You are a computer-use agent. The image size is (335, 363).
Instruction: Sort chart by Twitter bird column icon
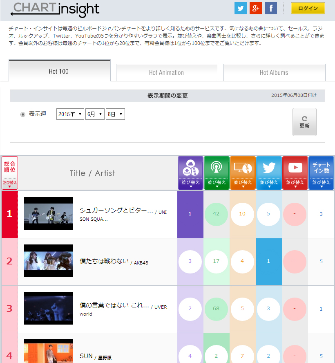pyautogui.click(x=269, y=173)
